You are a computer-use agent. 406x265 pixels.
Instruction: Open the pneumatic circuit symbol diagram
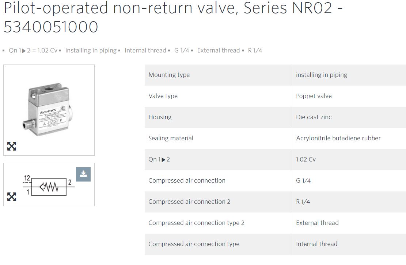(49, 185)
